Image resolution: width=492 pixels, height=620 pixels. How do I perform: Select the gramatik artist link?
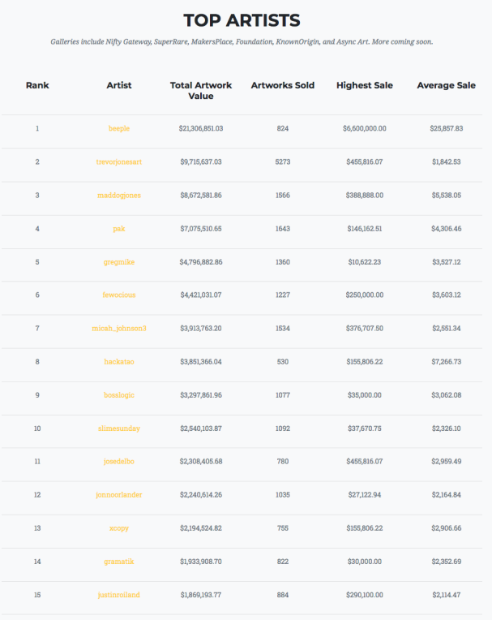coord(119,562)
